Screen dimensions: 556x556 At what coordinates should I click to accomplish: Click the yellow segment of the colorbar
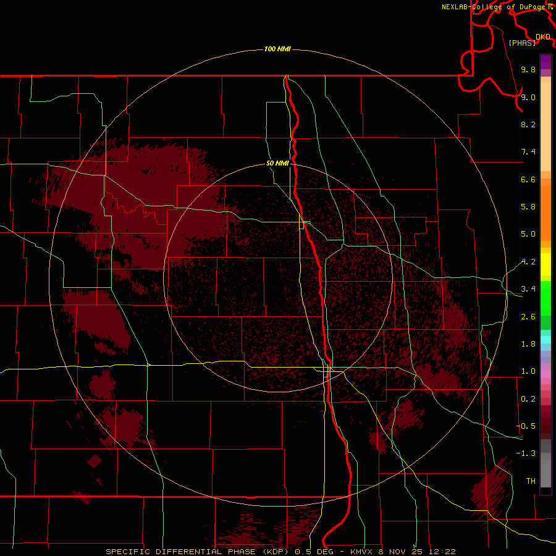pyautogui.click(x=545, y=264)
